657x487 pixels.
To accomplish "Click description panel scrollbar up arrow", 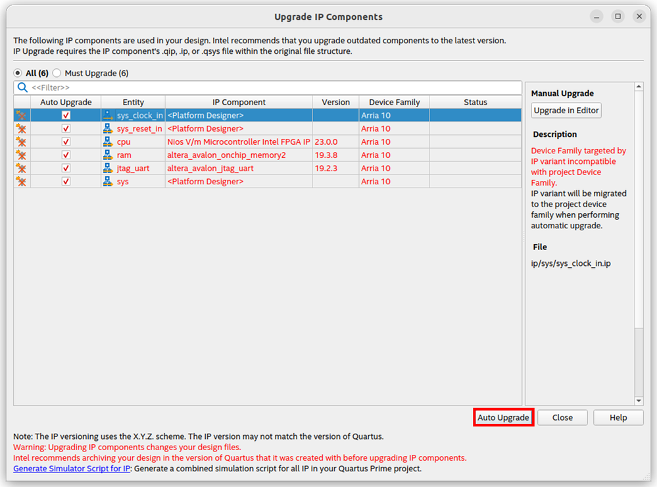I will pos(639,86).
